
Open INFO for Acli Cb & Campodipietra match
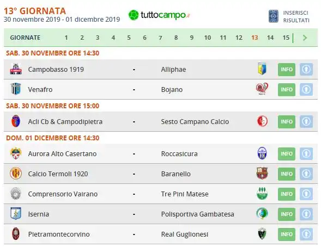287,122
